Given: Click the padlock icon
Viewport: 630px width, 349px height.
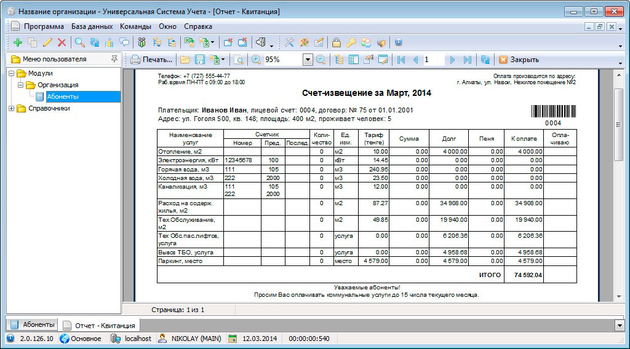Looking at the screenshot, I should click(x=337, y=42).
